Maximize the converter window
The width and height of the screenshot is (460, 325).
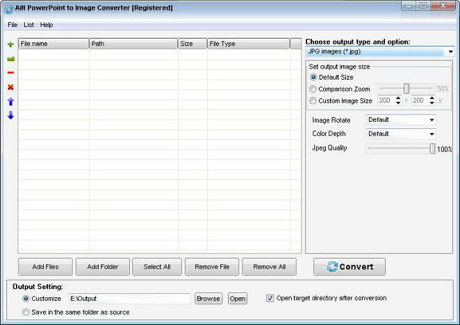pos(423,6)
